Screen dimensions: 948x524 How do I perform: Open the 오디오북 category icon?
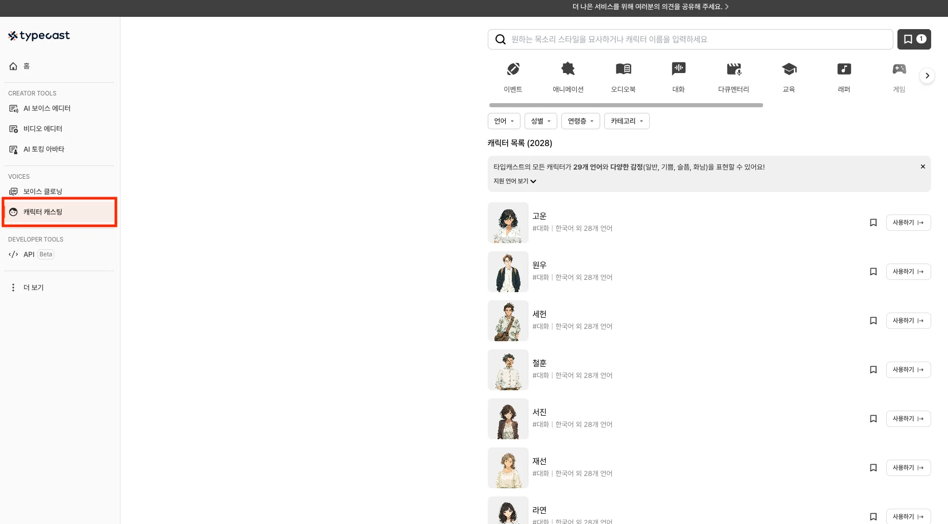623,69
